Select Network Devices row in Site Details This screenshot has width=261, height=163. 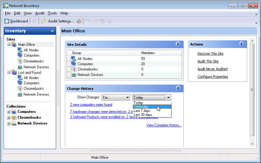(124, 75)
